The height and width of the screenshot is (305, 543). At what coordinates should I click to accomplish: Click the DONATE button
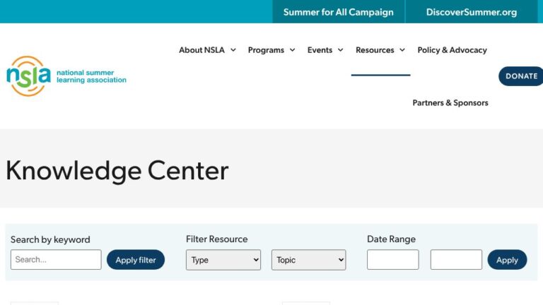(521, 76)
